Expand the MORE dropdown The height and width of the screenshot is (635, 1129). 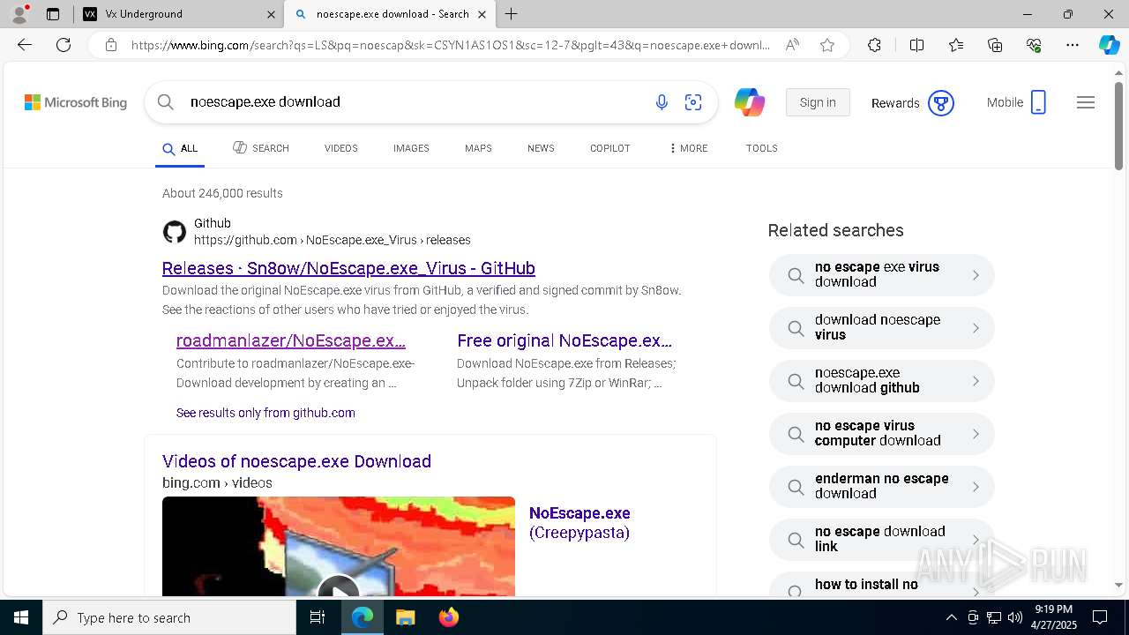coord(689,148)
